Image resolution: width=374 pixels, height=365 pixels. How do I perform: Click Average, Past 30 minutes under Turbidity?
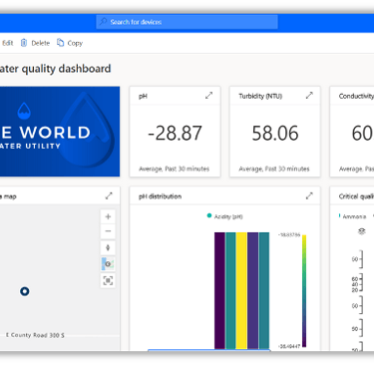point(274,169)
